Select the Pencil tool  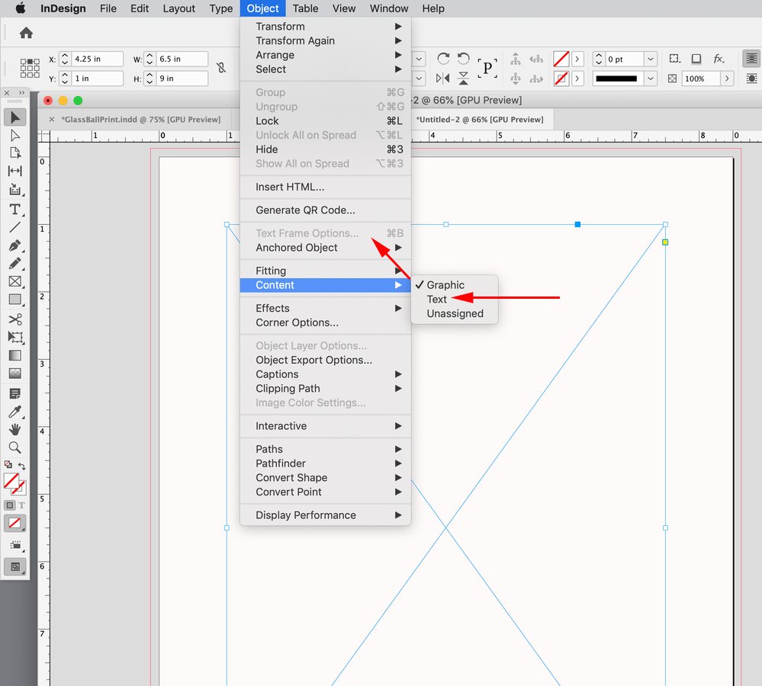point(15,263)
